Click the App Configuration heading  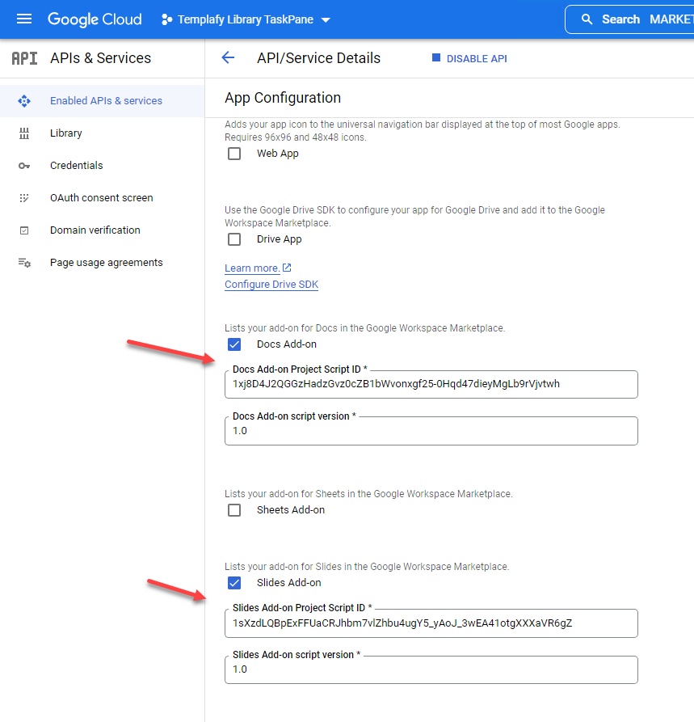coord(283,98)
